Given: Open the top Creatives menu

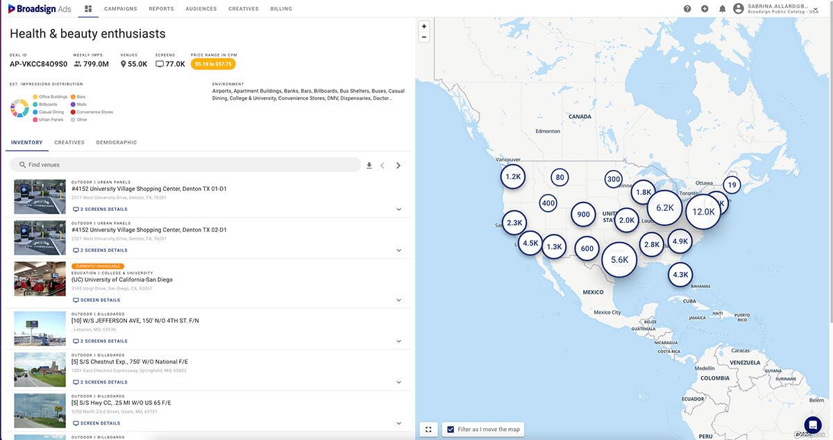Looking at the screenshot, I should point(244,9).
